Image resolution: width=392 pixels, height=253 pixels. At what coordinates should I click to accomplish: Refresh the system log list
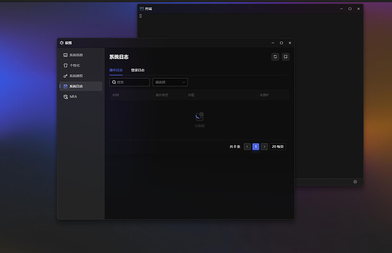click(275, 57)
